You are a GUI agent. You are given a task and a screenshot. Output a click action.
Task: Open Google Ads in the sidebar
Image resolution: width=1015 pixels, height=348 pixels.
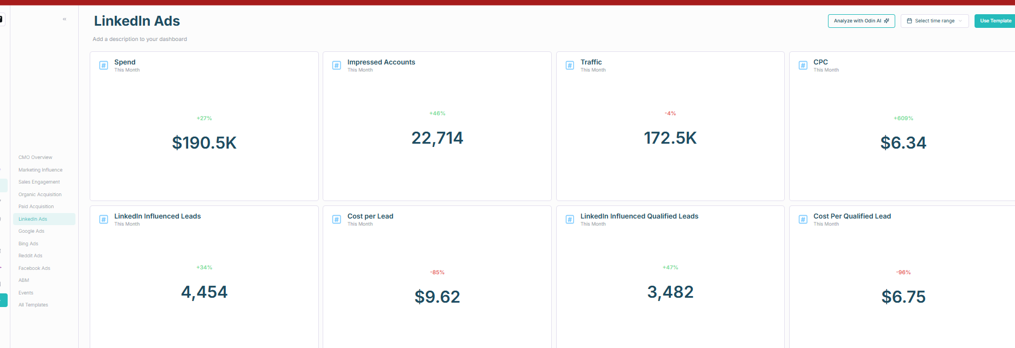tap(31, 231)
